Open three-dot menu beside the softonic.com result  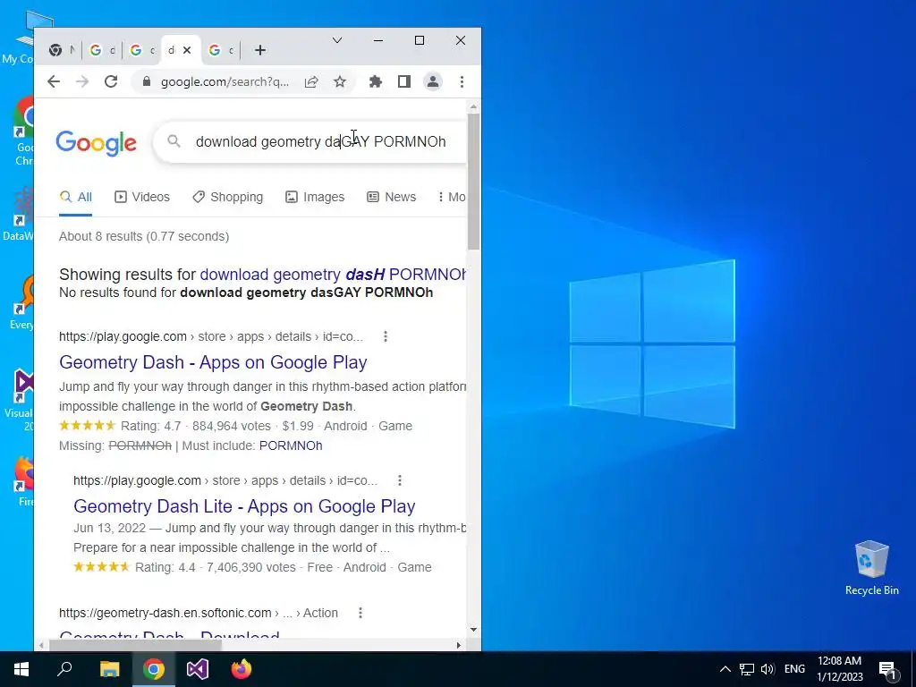360,613
